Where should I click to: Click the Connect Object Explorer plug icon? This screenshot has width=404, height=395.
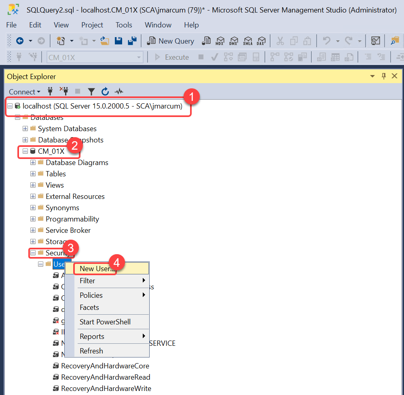pyautogui.click(x=50, y=92)
